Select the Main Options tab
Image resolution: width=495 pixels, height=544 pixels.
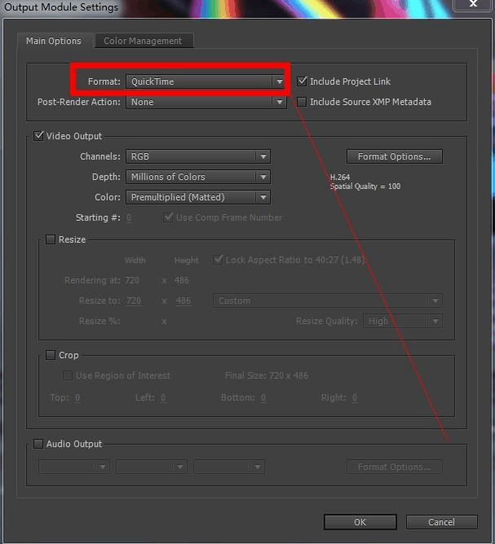tap(54, 41)
